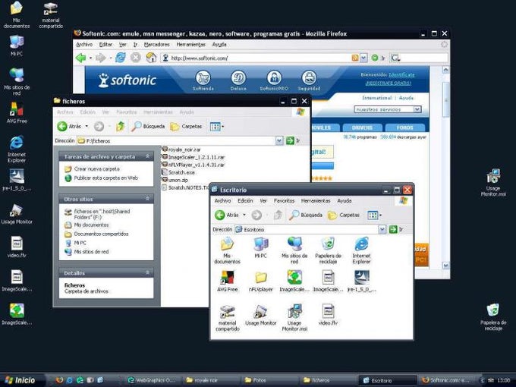
Task: Click Publicar esta carpeta en Web
Action: (106, 178)
